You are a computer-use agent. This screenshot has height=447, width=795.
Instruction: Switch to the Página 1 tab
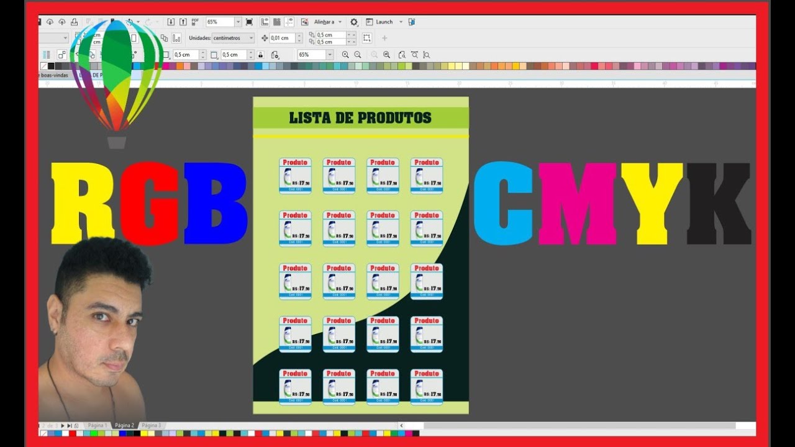(x=98, y=425)
